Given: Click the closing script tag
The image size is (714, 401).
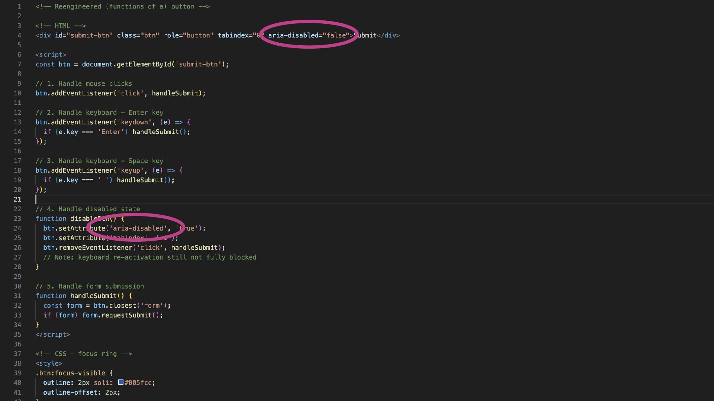Looking at the screenshot, I should pos(53,335).
